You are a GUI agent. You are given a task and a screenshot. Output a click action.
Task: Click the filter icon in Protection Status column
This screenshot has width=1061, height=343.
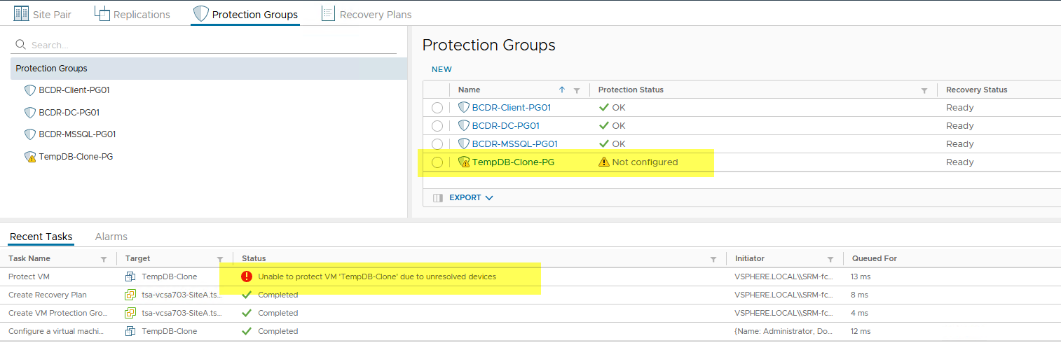(924, 90)
